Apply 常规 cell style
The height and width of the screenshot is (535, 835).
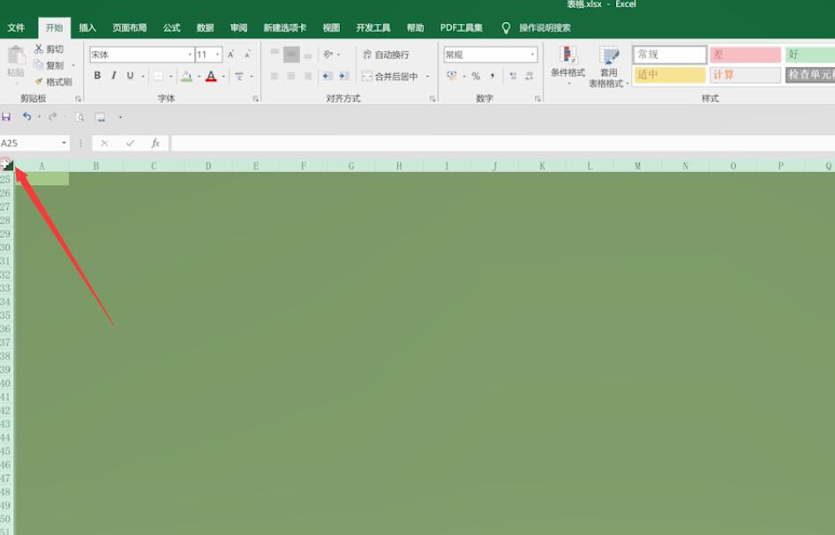pos(669,55)
